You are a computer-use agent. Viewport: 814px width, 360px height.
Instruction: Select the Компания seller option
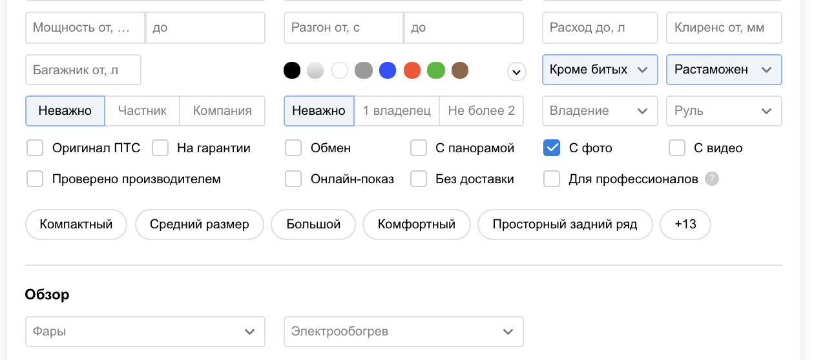tap(222, 111)
